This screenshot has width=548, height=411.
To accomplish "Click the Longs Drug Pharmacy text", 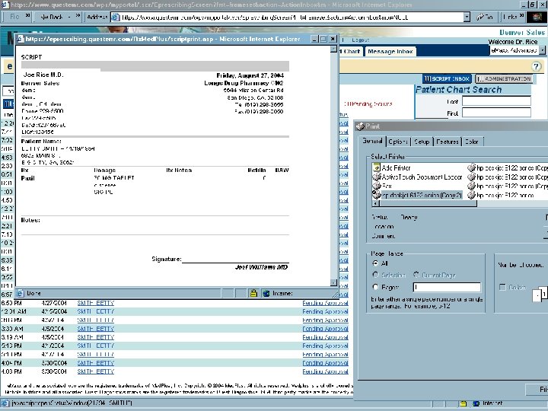I will click(x=244, y=83).
